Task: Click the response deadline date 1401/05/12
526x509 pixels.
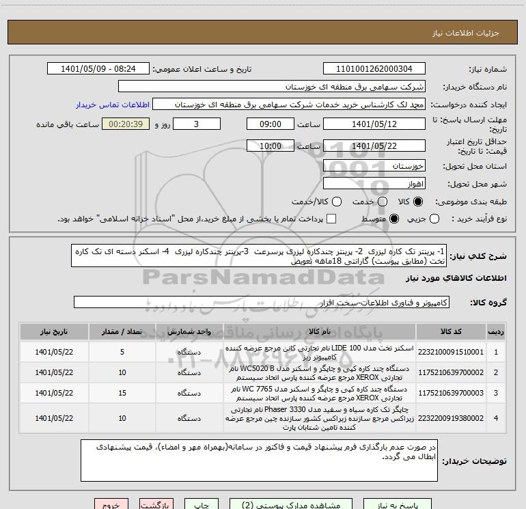Action: coord(374,124)
